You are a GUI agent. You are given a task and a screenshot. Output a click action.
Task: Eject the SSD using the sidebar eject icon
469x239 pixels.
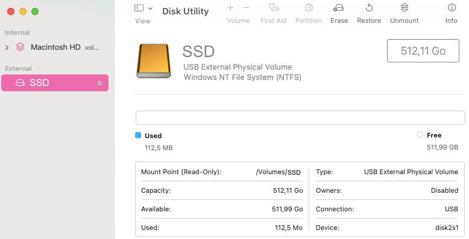(x=99, y=83)
